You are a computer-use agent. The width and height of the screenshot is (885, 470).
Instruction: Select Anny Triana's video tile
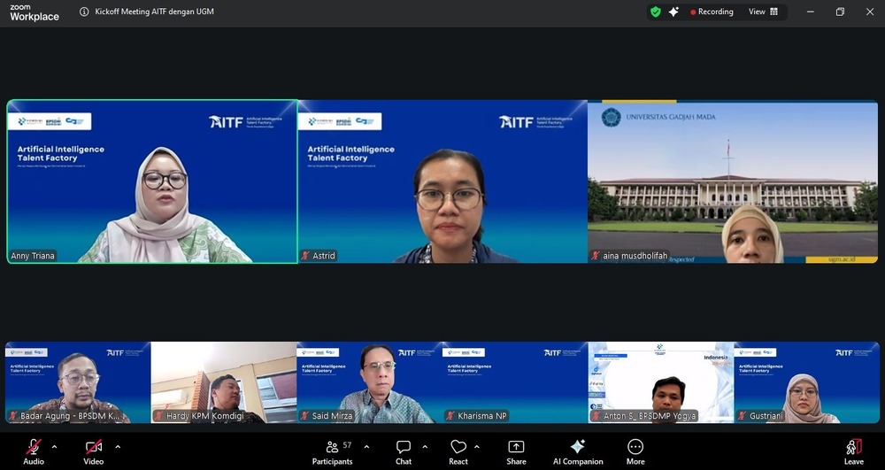152,181
